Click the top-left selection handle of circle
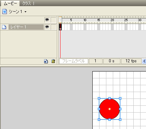The width and height of the screenshot is (146, 129). click(x=99, y=99)
